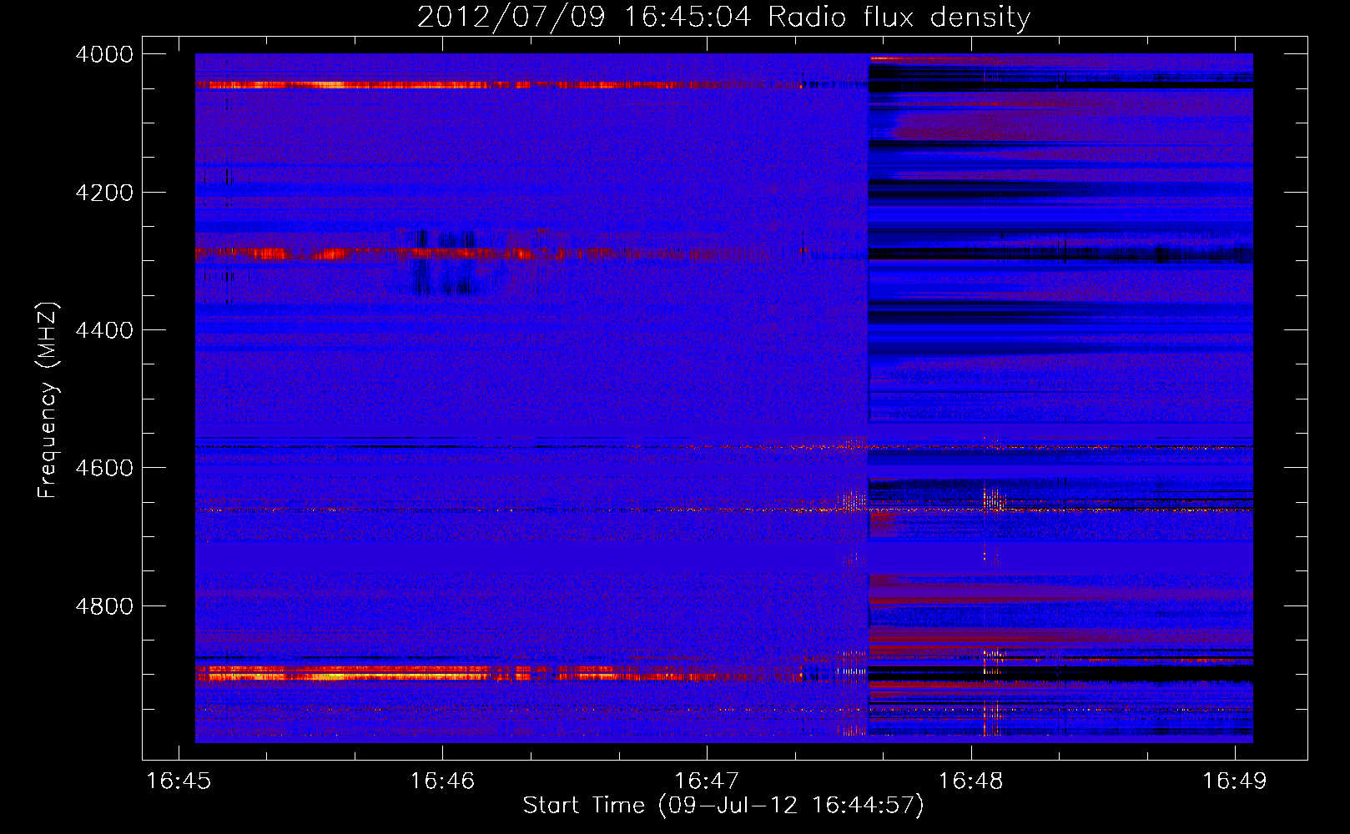Select the 4200 frequency axis label
This screenshot has width=1350, height=834.
[x=104, y=193]
